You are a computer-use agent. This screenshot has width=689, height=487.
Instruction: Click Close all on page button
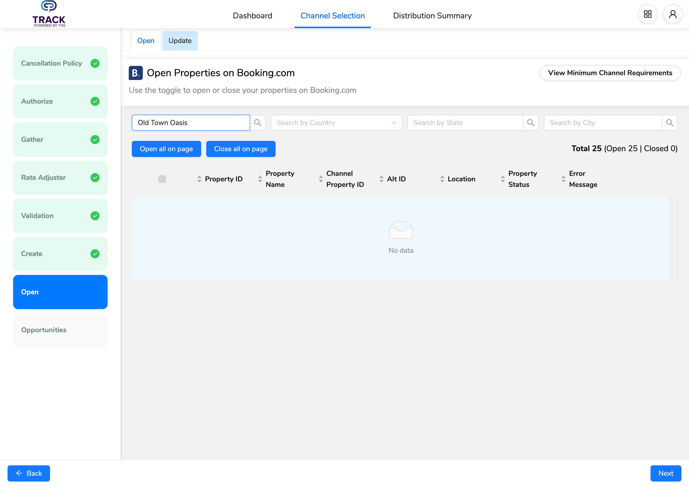241,149
